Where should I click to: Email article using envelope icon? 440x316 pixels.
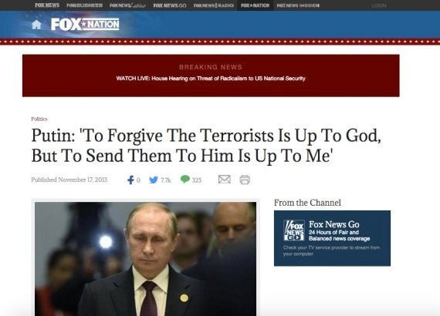225,179
